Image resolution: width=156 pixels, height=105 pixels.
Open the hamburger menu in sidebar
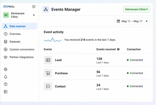coord(34,6)
